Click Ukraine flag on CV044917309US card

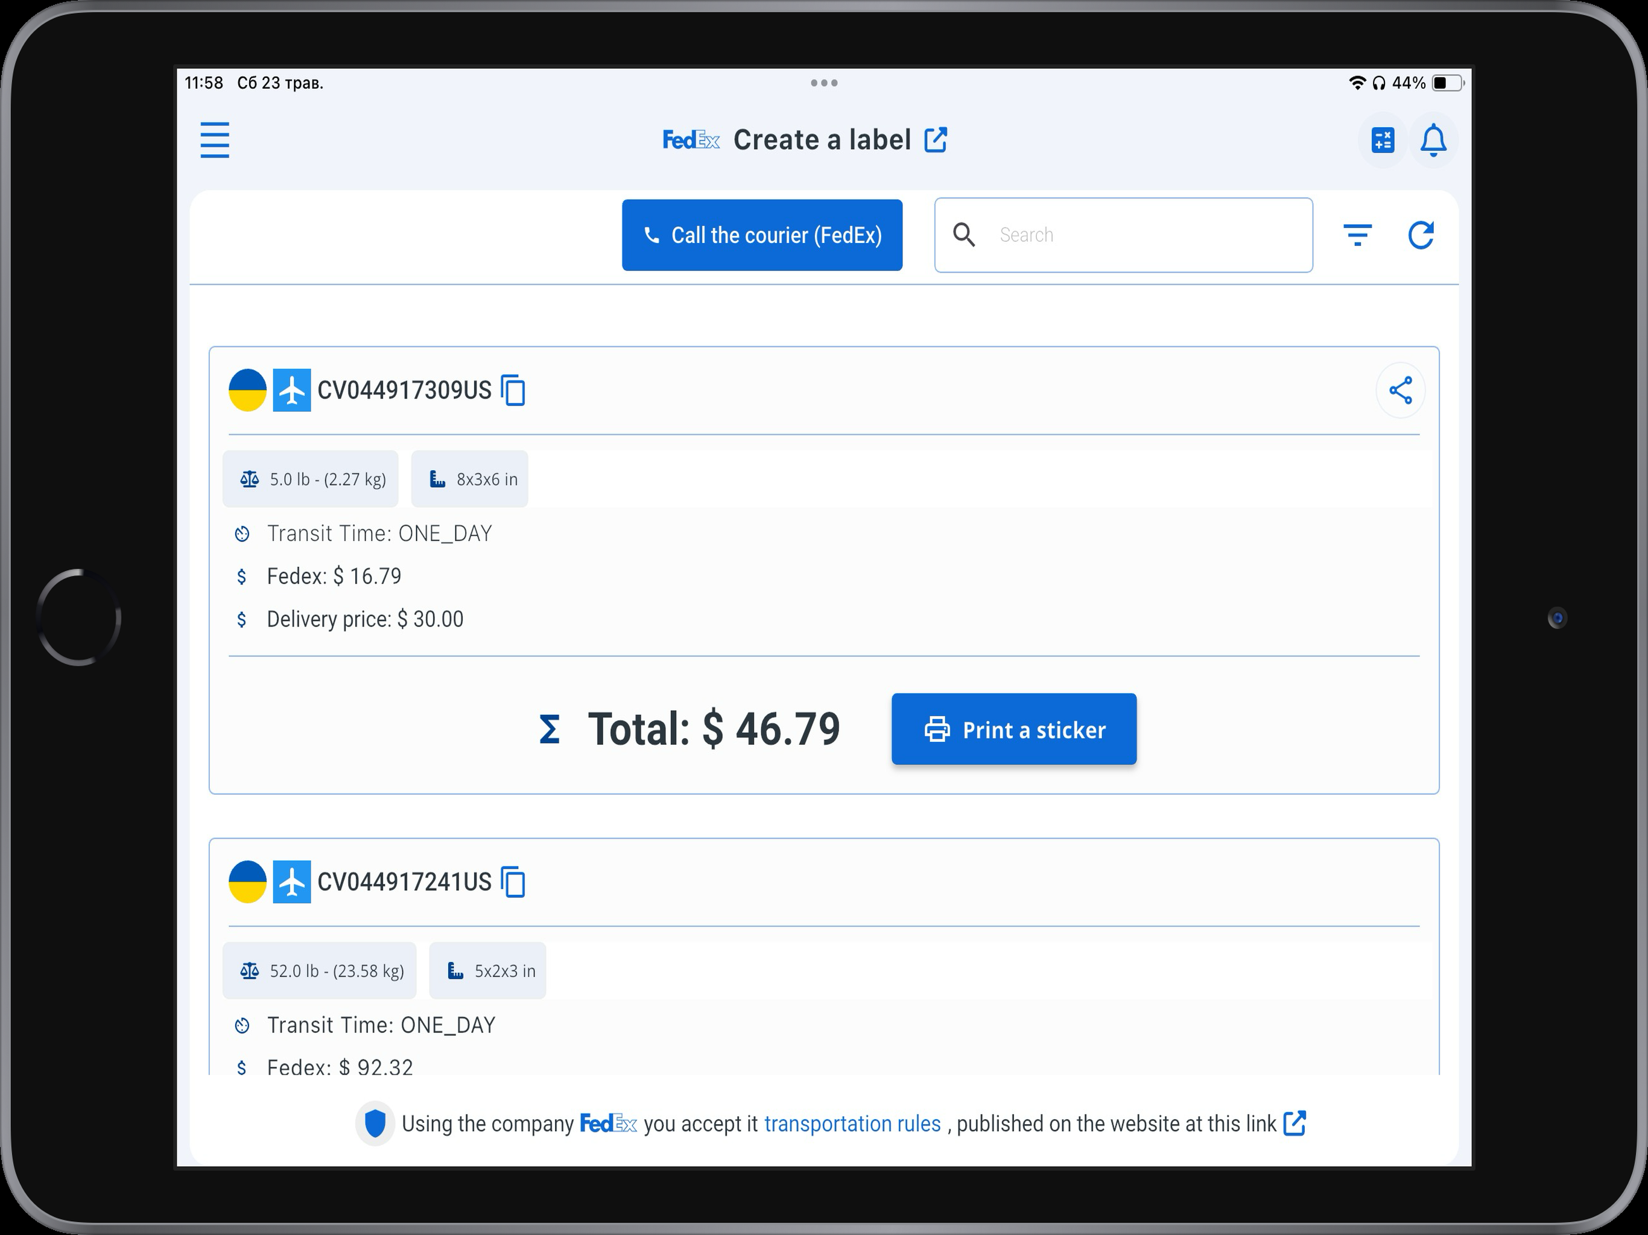point(247,390)
